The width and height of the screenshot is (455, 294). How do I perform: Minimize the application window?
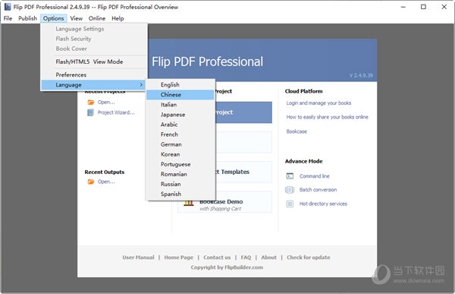tap(403, 7)
